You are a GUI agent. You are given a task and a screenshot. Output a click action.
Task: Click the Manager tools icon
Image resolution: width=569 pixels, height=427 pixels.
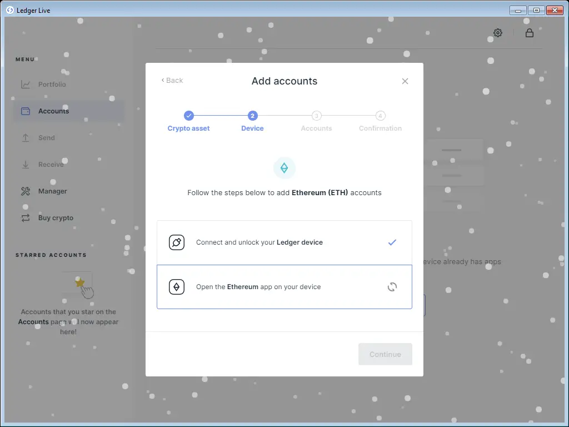26,191
